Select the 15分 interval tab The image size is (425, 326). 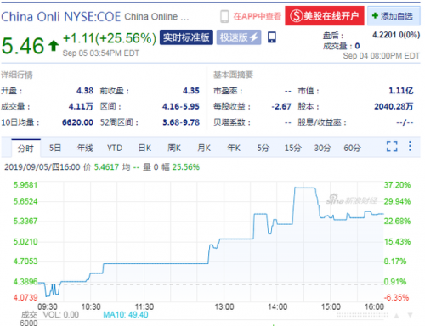click(x=293, y=148)
